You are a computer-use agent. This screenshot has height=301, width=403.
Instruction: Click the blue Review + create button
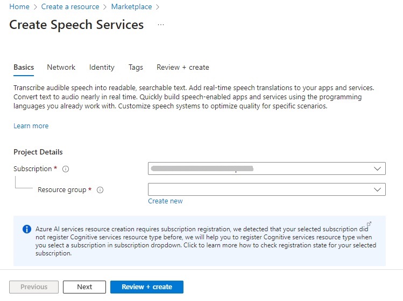point(146,287)
